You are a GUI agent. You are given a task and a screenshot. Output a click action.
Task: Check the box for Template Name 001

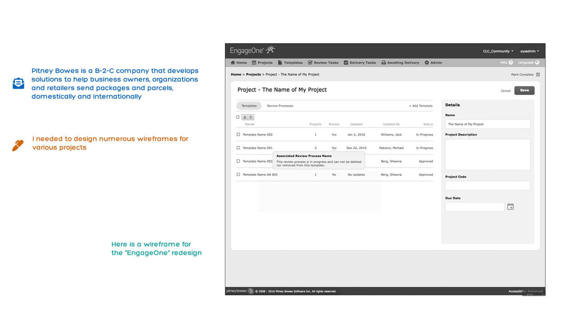coord(238,148)
